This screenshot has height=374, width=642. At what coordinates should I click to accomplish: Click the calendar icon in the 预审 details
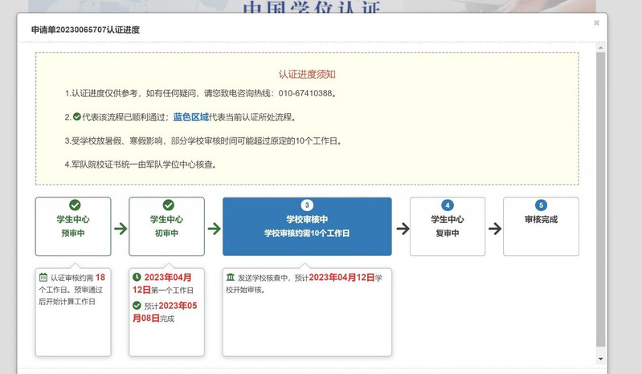pos(43,278)
